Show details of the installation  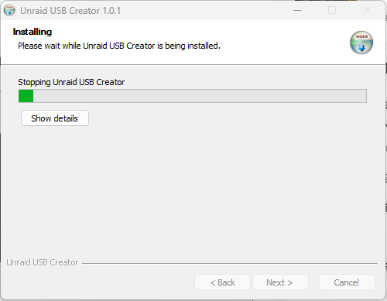point(55,118)
